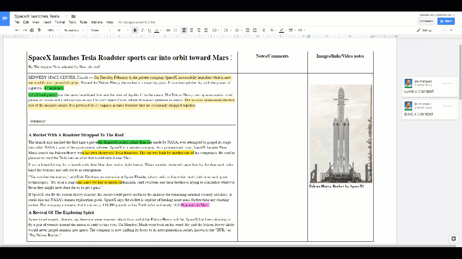The image size is (462, 259).
Task: Set justified text alignment
Action: pos(206,30)
